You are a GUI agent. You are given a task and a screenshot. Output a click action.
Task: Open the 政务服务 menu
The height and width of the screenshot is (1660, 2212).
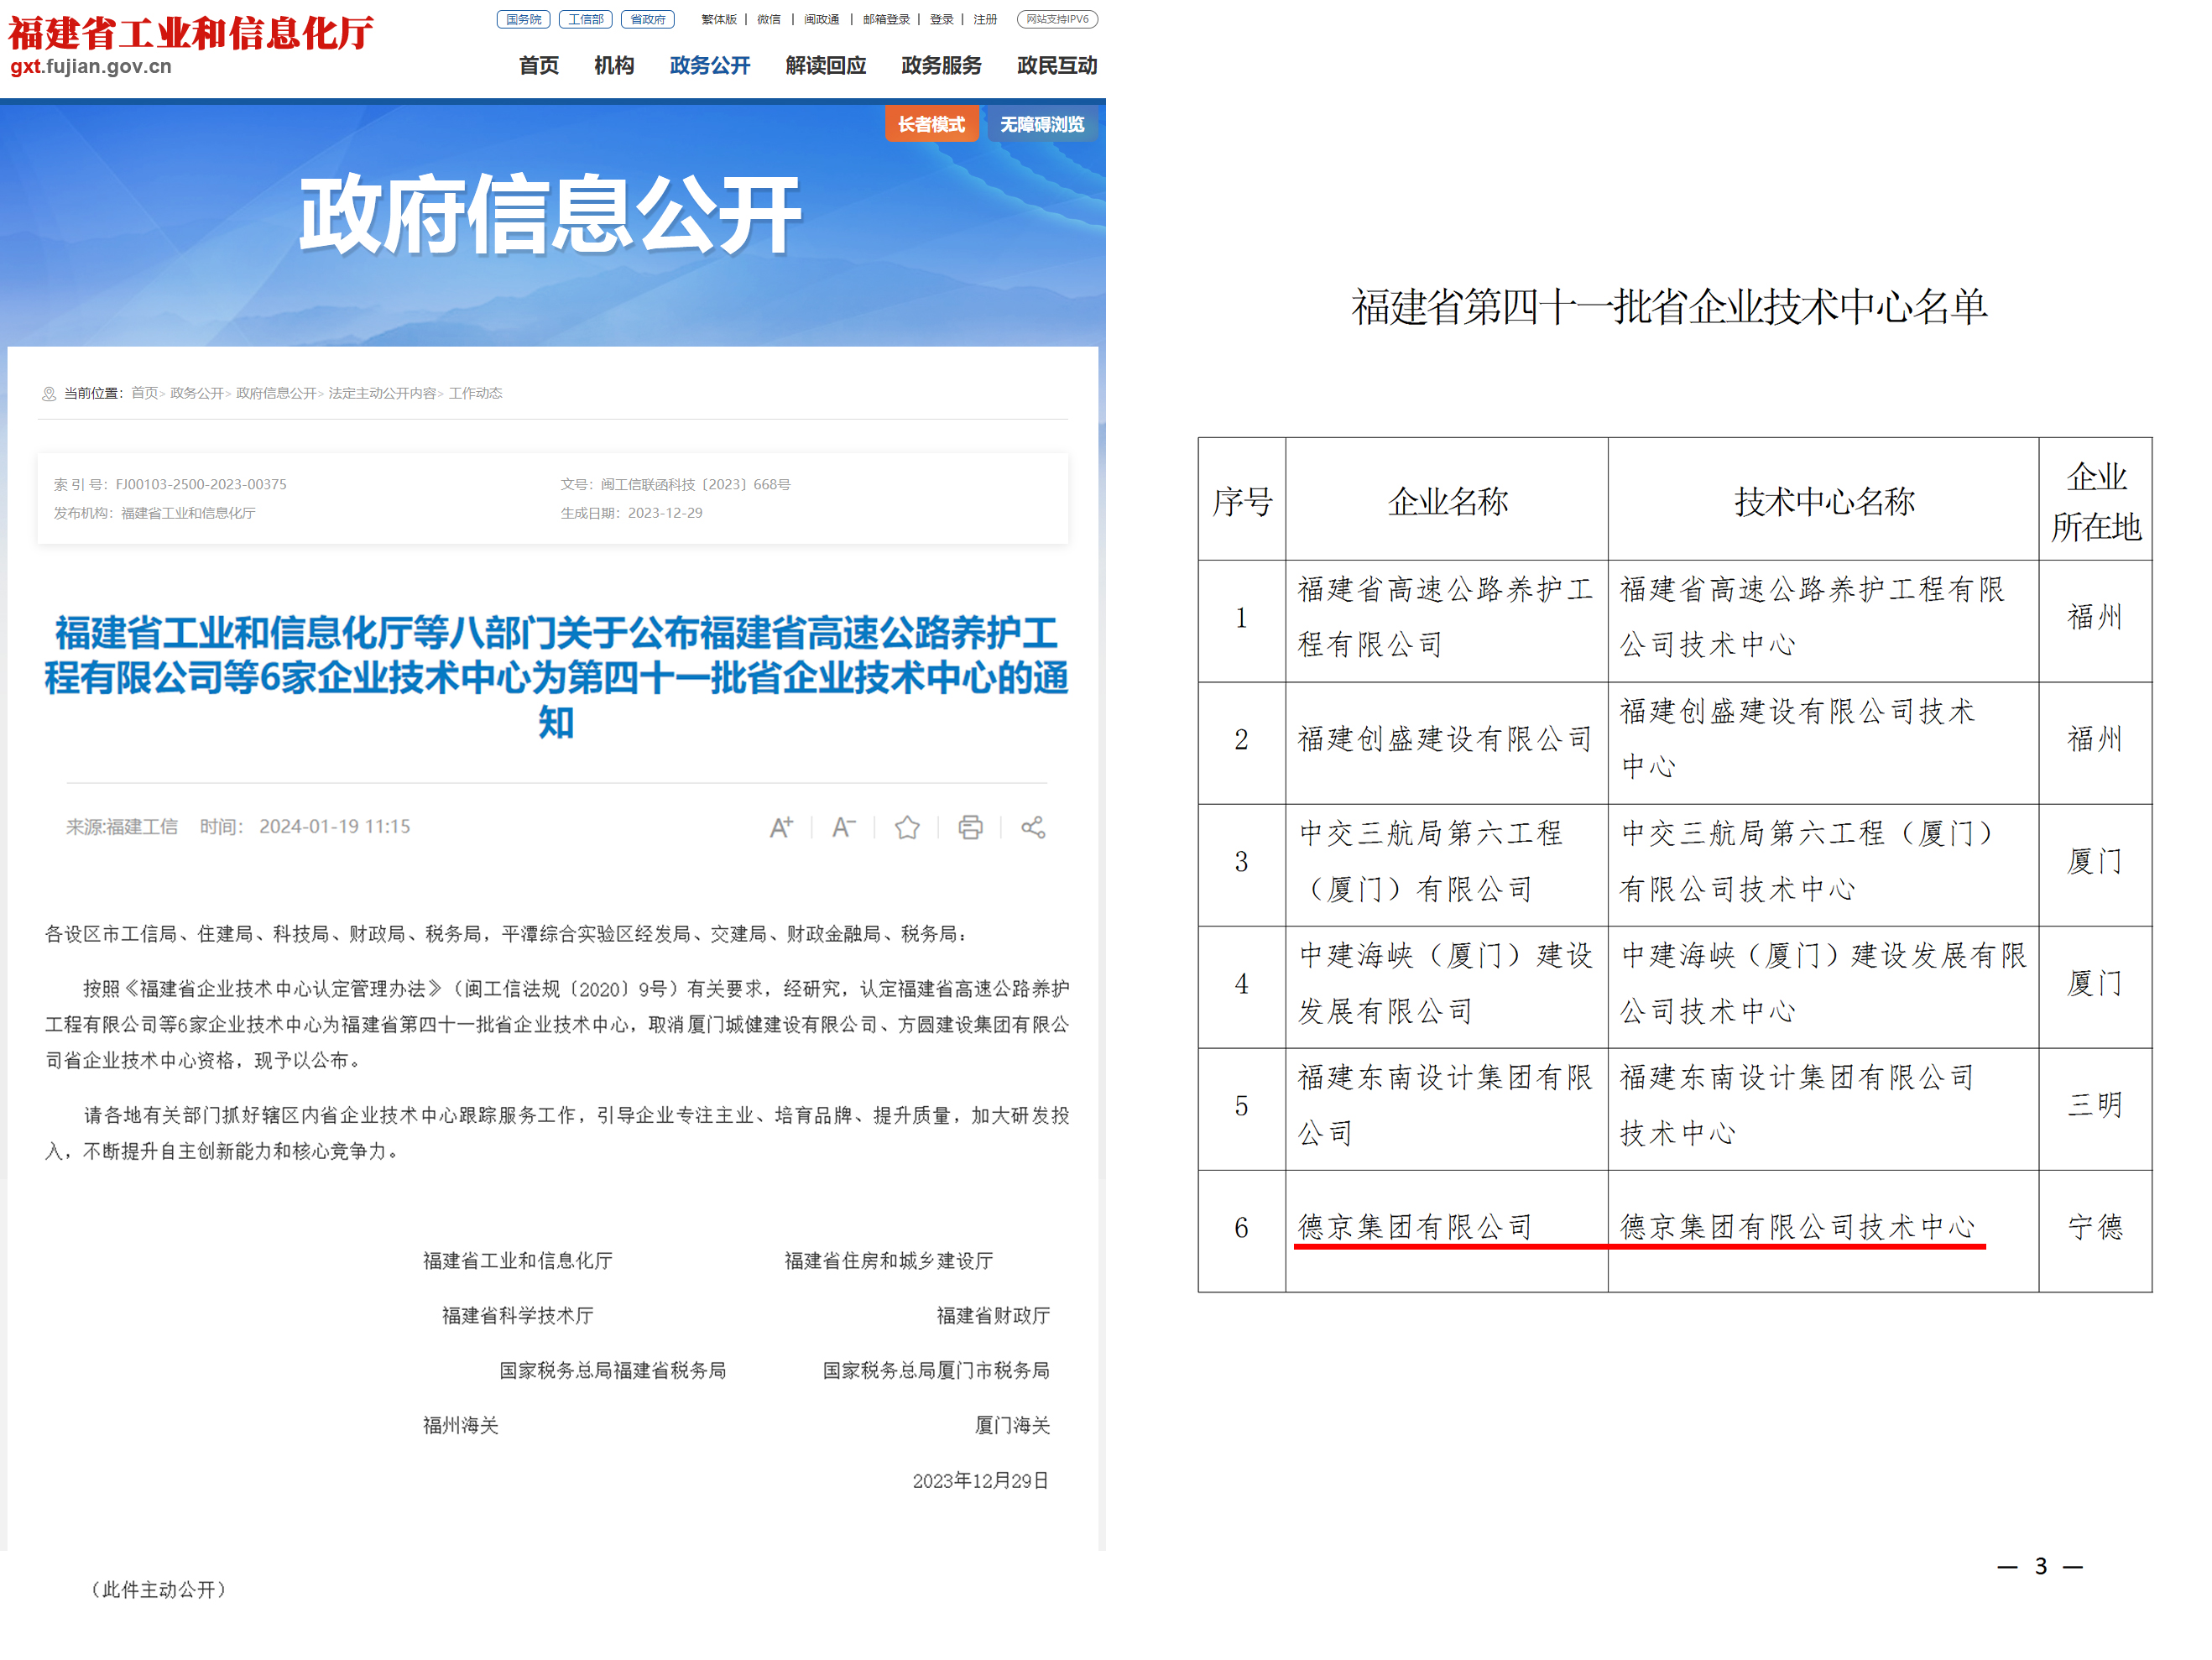click(940, 66)
